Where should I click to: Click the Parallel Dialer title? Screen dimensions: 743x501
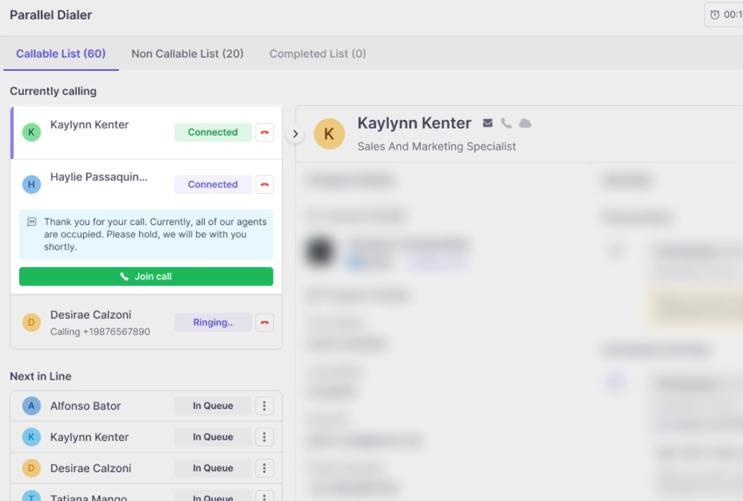click(x=51, y=15)
